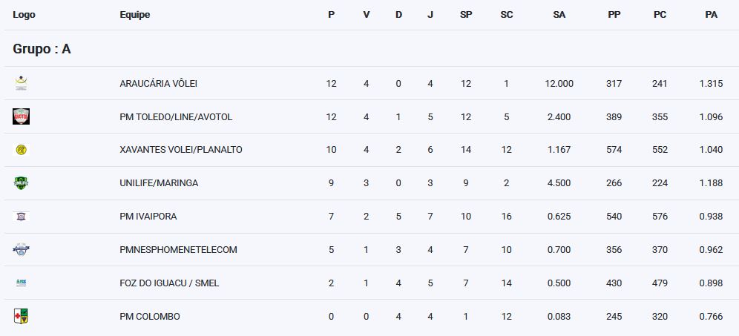Viewport: 739px width, 336px height.
Task: Select the Grupo : A heading
Action: [x=42, y=49]
